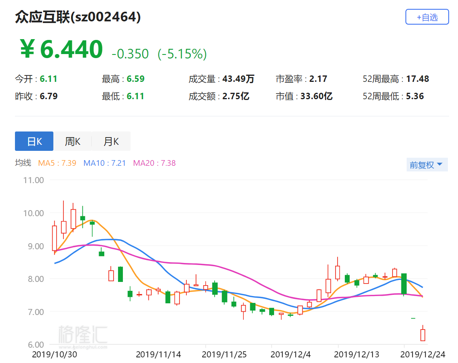
Task: Click the large green candlestick above 2019/12/24 tick
Action: [x=404, y=284]
